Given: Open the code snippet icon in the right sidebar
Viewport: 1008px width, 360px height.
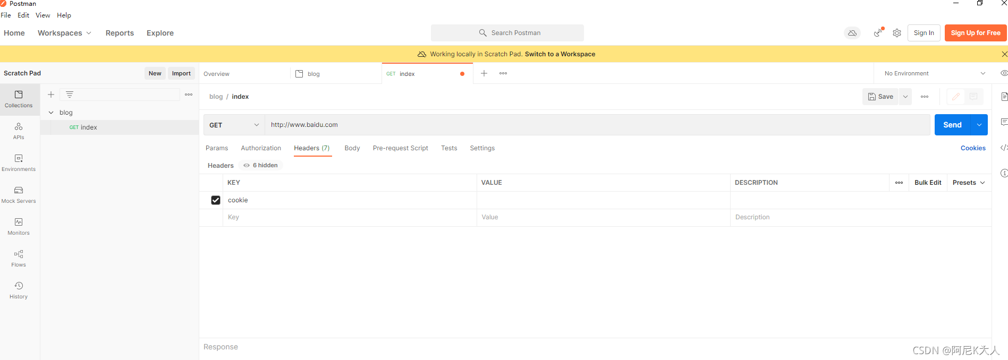Looking at the screenshot, I should tap(1004, 148).
